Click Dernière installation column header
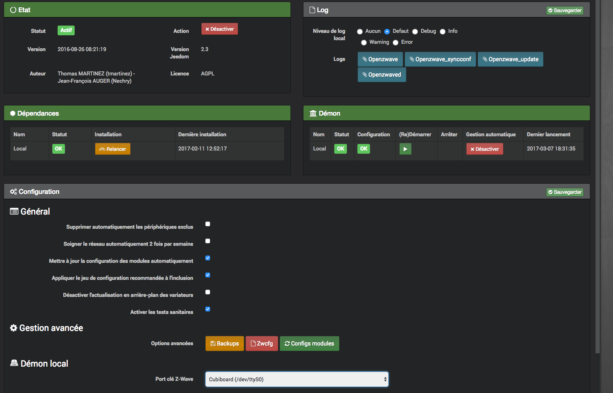 click(x=202, y=135)
